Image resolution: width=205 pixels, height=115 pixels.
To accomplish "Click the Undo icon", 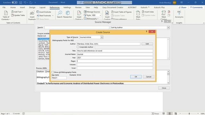I will 25,3.
